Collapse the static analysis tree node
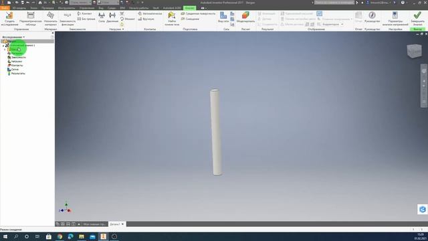This screenshot has height=241, width=428. point(3,46)
